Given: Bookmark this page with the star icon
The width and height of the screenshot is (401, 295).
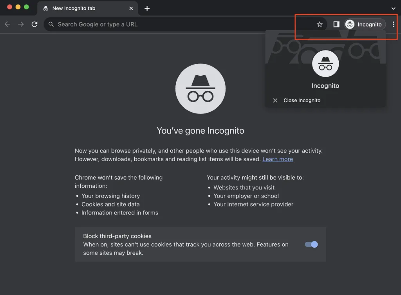Looking at the screenshot, I should click(320, 24).
